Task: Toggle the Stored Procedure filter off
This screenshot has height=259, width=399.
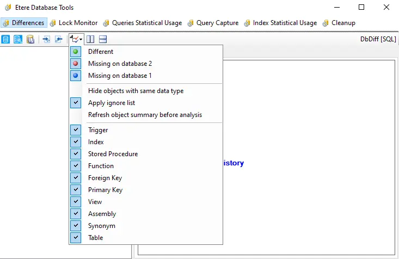Action: point(113,154)
